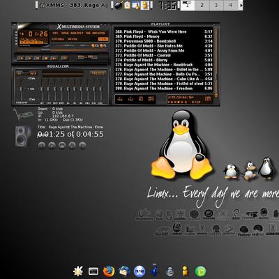
Task: Click the desktop widget previous track button
Action: pyautogui.click(x=42, y=145)
